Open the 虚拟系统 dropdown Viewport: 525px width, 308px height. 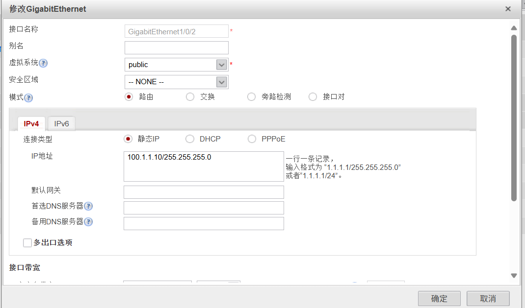pyautogui.click(x=222, y=64)
